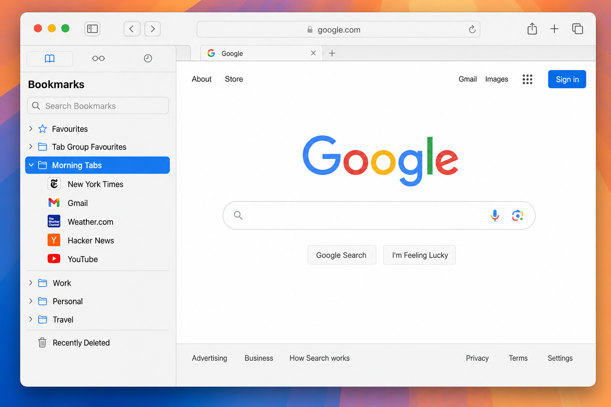Open the About link
Image resolution: width=611 pixels, height=407 pixels.
(x=202, y=79)
